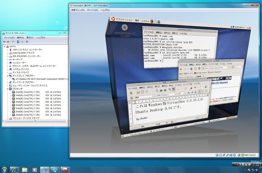Select ヒューマン インターフェイス デバイス item
Viewport: 262px width, 173px height.
[30, 86]
